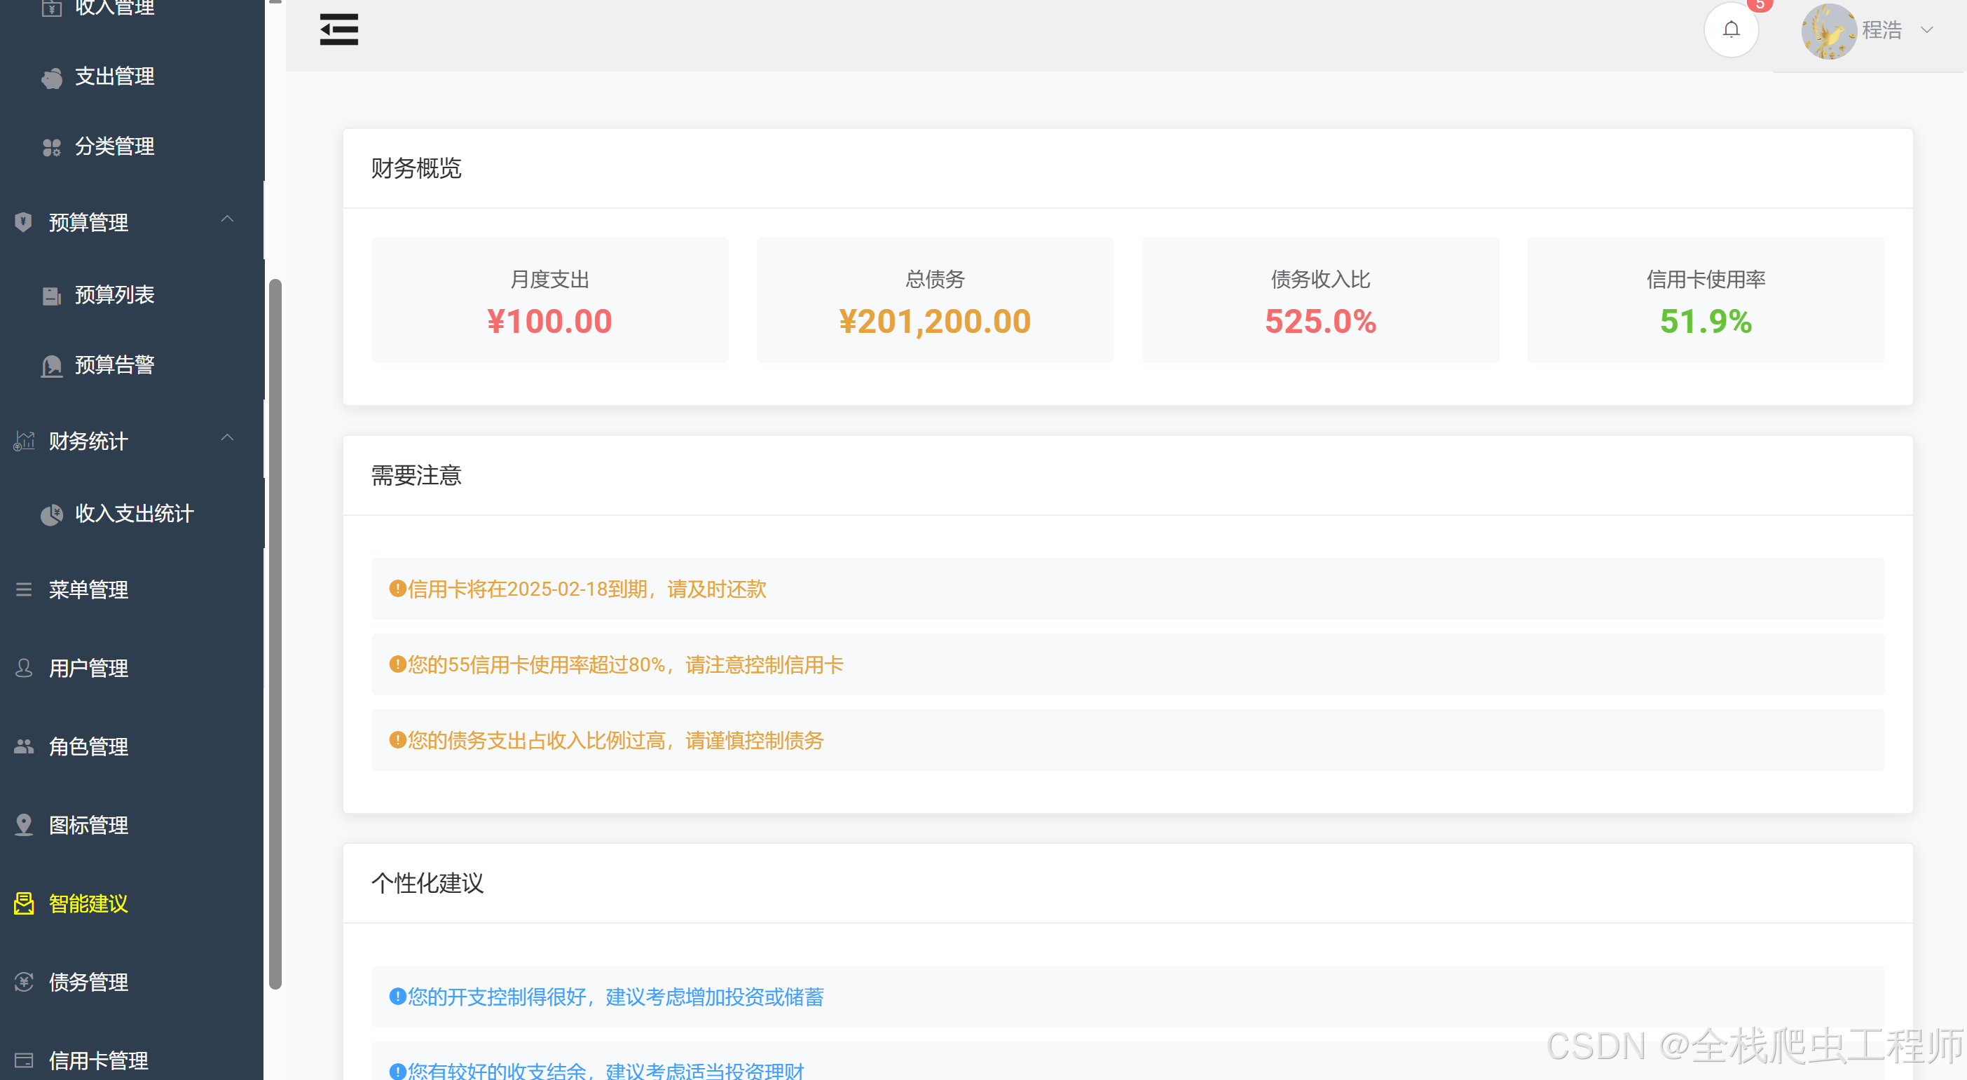Open the 菜单管理 menu item
This screenshot has height=1080, width=1967.
click(88, 589)
